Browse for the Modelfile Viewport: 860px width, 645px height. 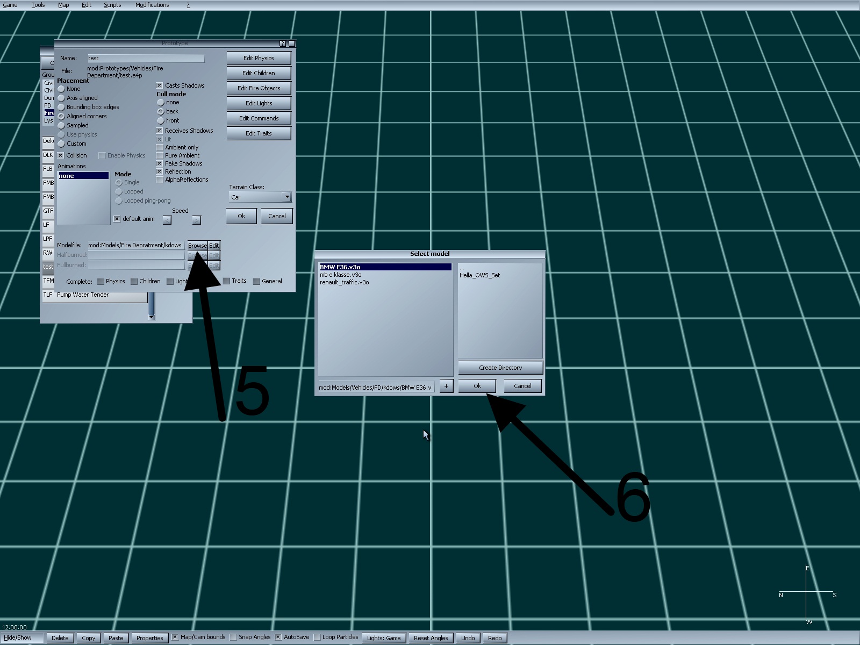(x=197, y=246)
